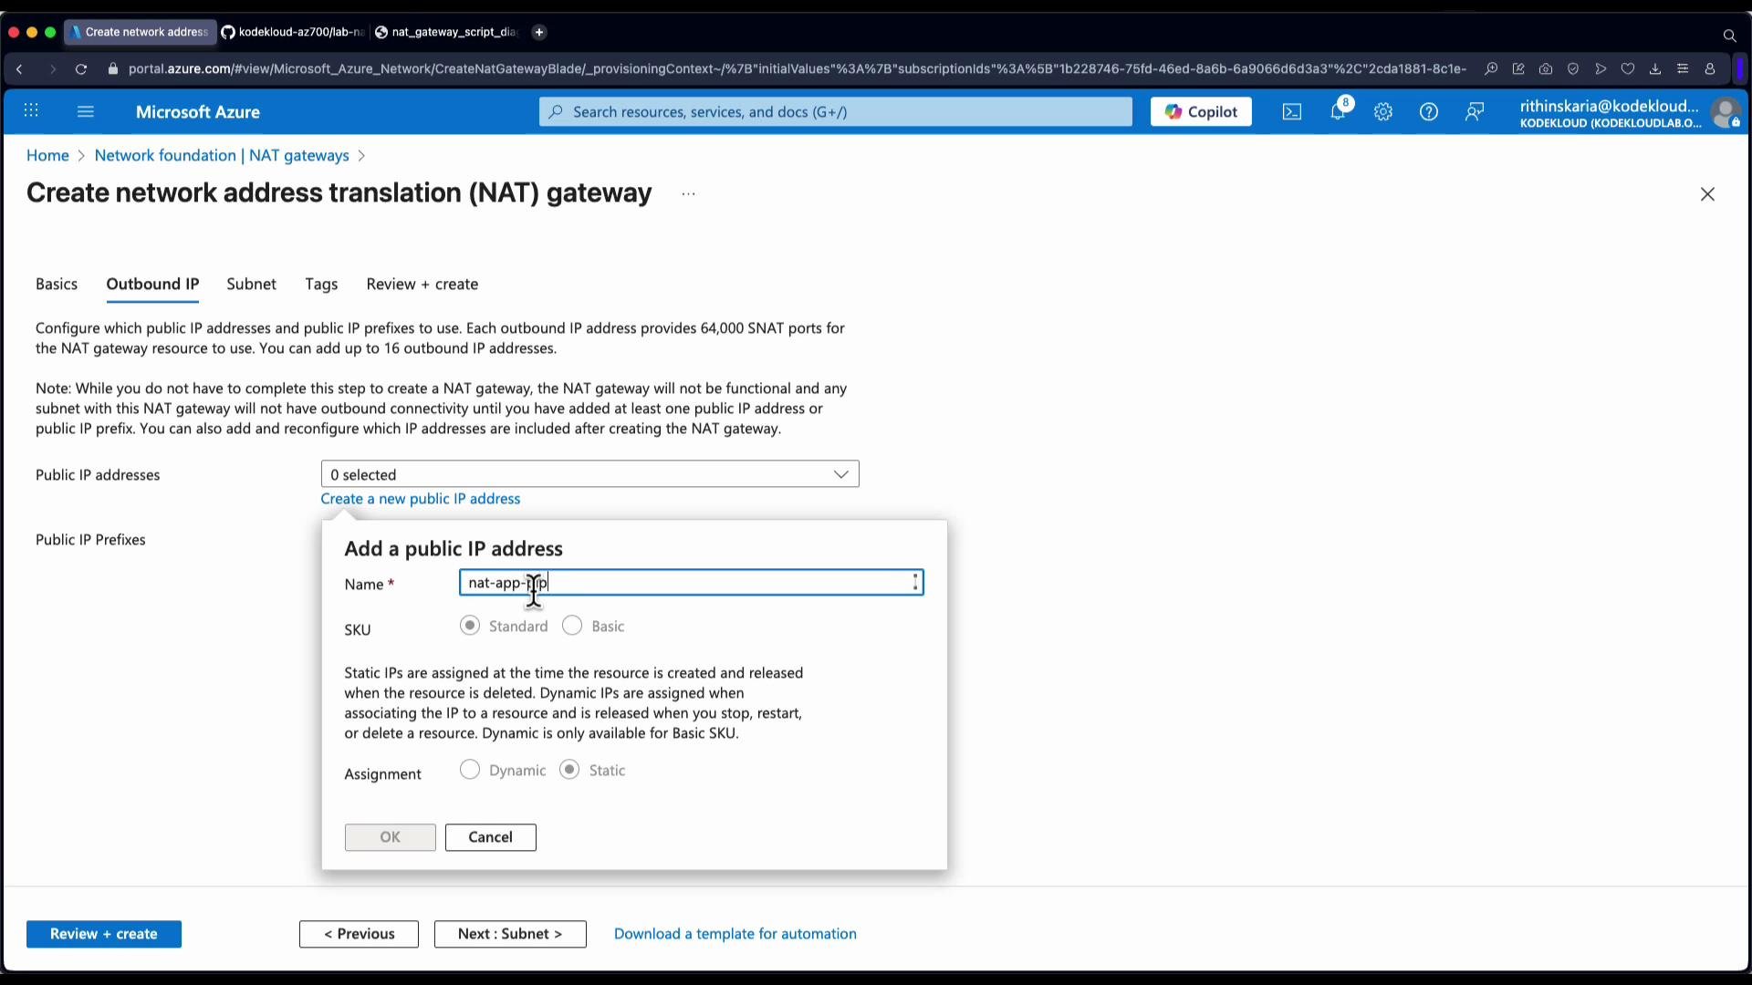Open Copilot from the header
Screen dimensions: 1752x985
1201,112
